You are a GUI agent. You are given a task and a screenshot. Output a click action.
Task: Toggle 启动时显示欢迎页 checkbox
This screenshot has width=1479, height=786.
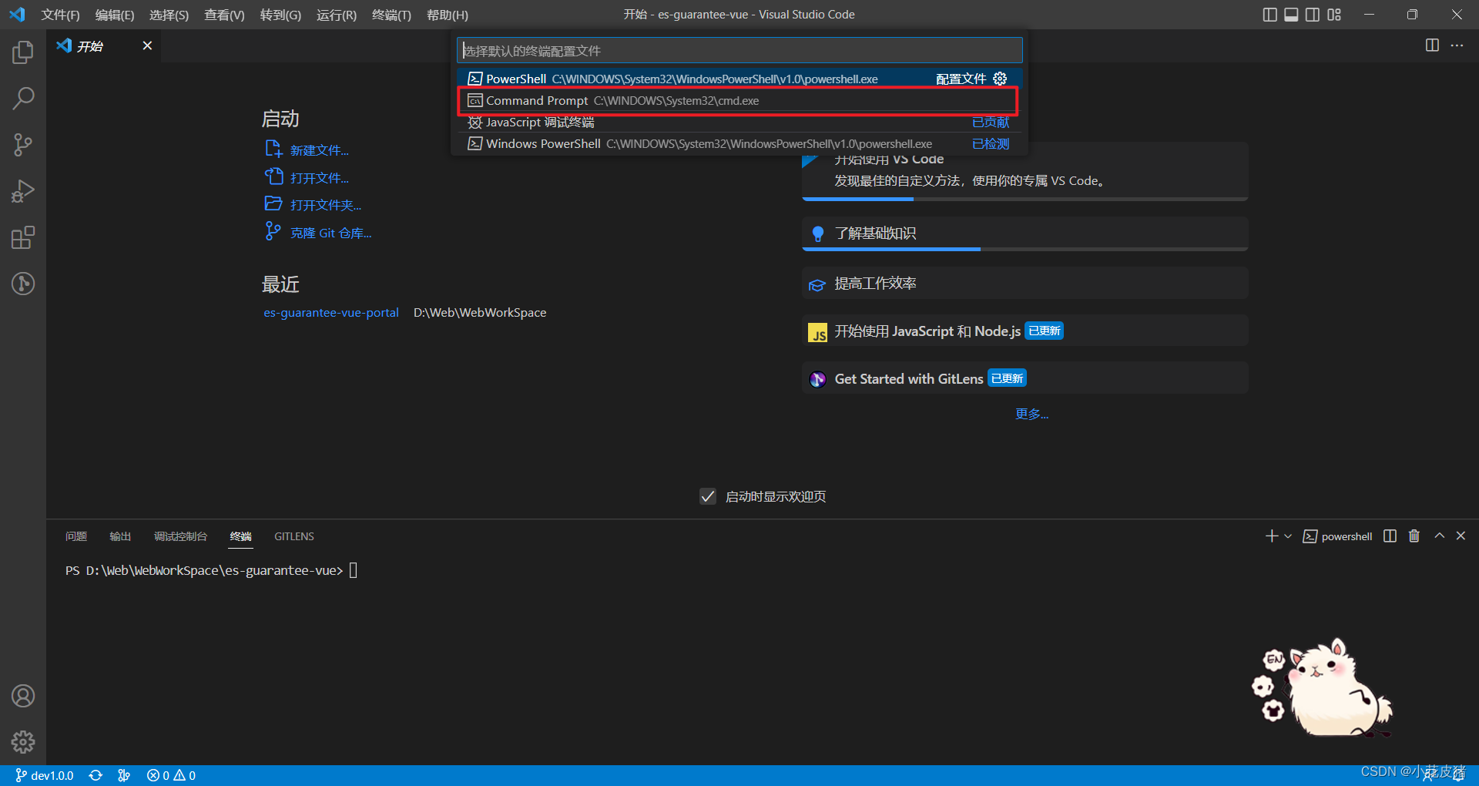click(708, 496)
